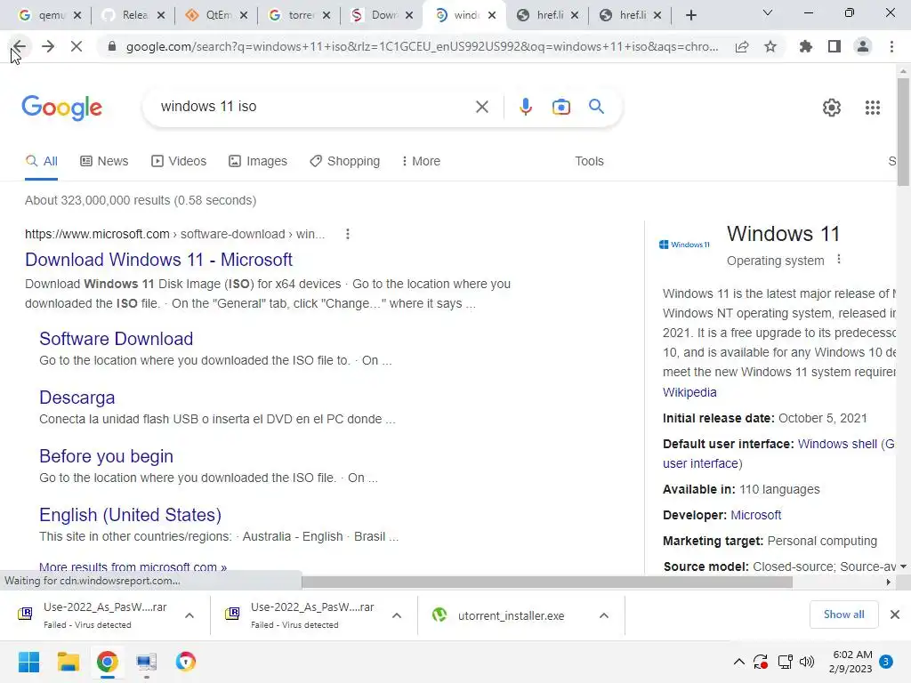This screenshot has height=683, width=911.
Task: Open Wikipedia link in knowledge panel
Action: click(689, 392)
